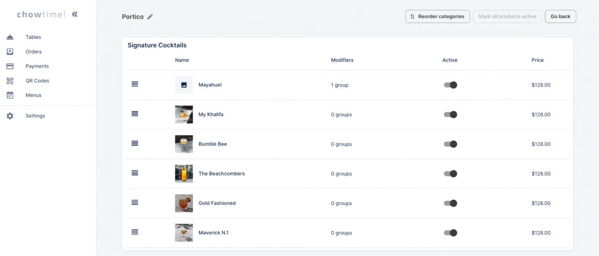The height and width of the screenshot is (256, 599).
Task: Click The Beachcombers product image
Action: 184,174
